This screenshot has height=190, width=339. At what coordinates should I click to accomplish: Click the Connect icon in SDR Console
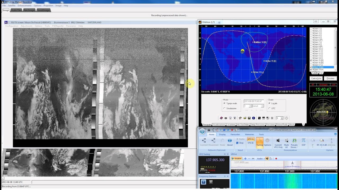pos(204,142)
